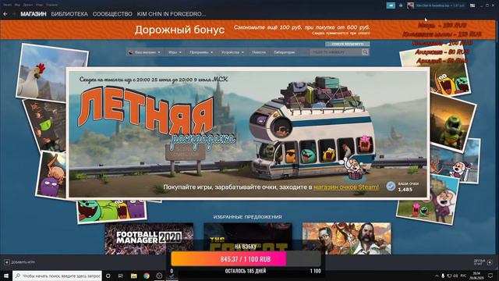The height and width of the screenshot is (281, 499).
Task: Open Google Chrome on the taskbar
Action: (147, 276)
